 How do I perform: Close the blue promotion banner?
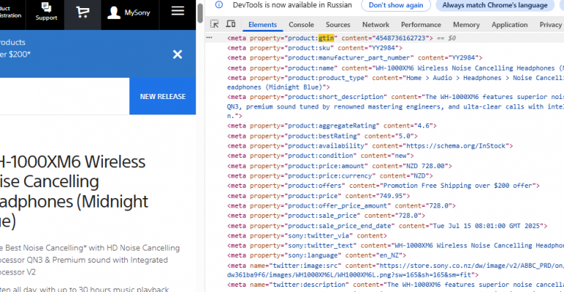click(x=177, y=54)
